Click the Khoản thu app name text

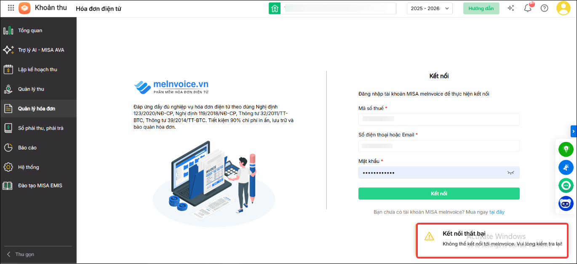[51, 8]
